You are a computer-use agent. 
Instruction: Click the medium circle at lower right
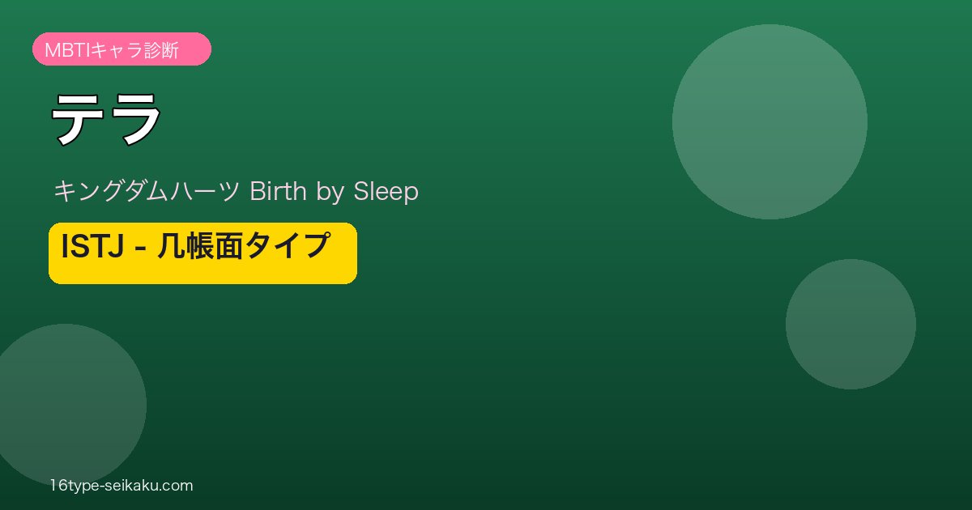(x=850, y=324)
